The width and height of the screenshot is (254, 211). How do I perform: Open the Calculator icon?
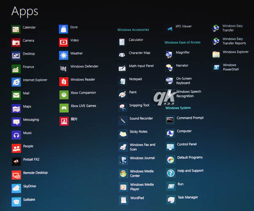coord(122,42)
